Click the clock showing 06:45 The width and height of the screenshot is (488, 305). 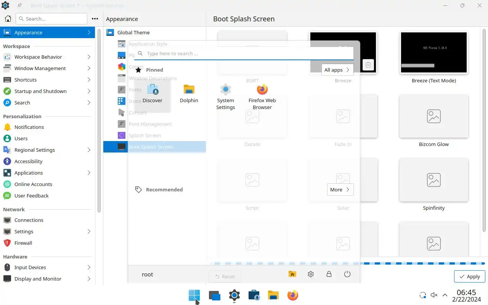coord(466,292)
